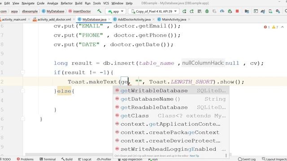287x161 pixels.
Task: Open the Code menu
Action: coord(41,3)
